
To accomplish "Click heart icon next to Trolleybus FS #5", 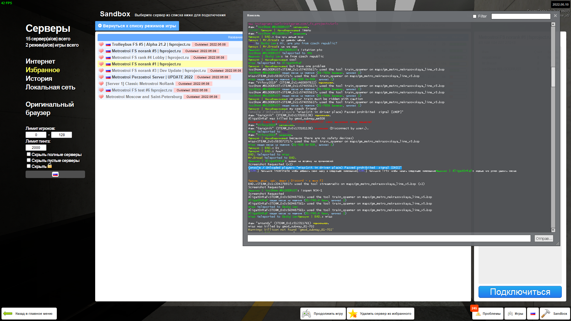I will [101, 44].
